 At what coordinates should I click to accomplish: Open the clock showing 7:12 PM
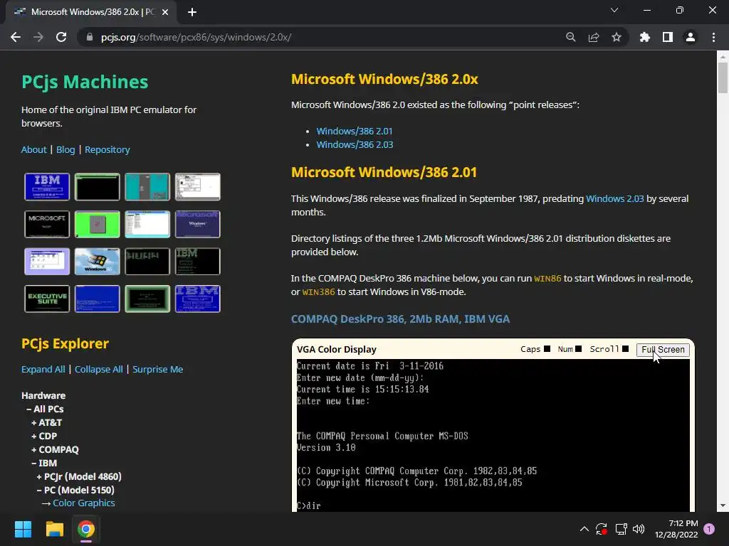pos(676,529)
